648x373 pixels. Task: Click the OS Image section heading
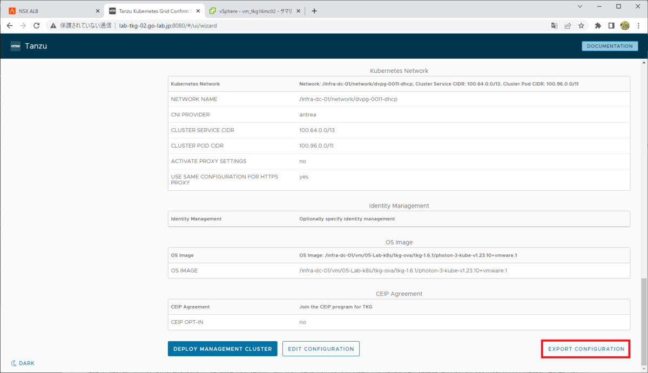click(399, 242)
